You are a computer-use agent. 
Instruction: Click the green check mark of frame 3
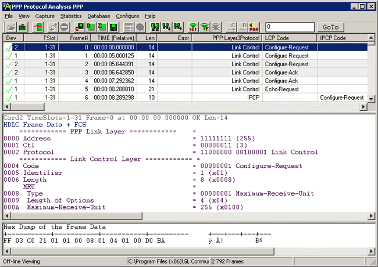coord(9,73)
